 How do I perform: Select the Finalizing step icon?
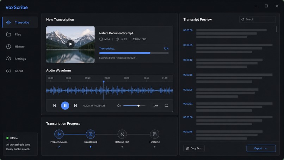[x=154, y=134]
